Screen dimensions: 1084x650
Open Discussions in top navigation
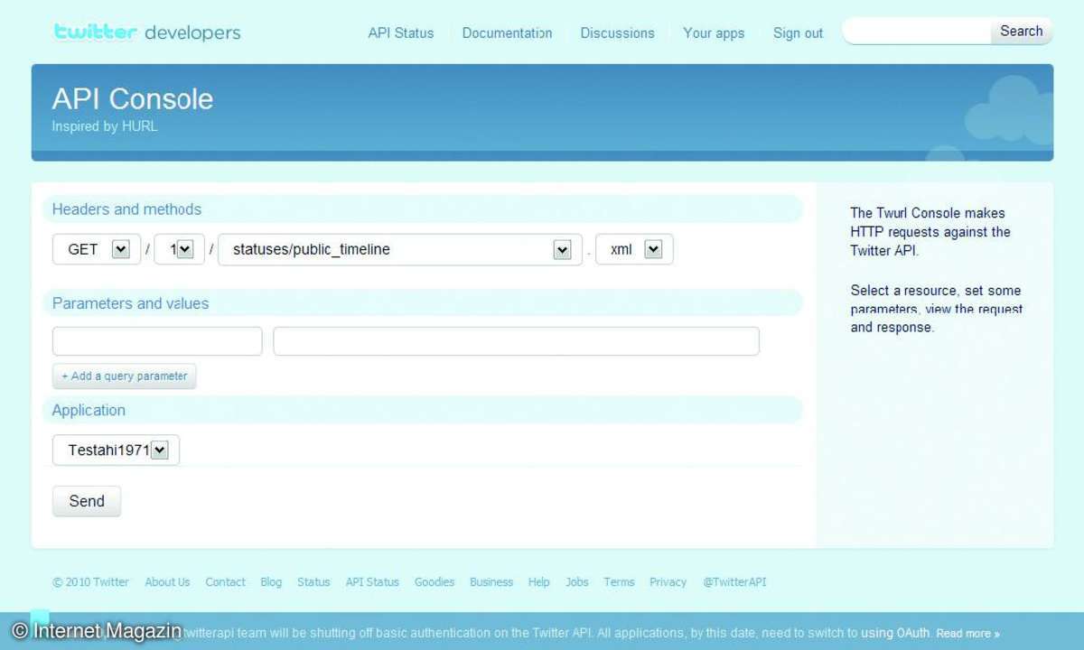(617, 33)
